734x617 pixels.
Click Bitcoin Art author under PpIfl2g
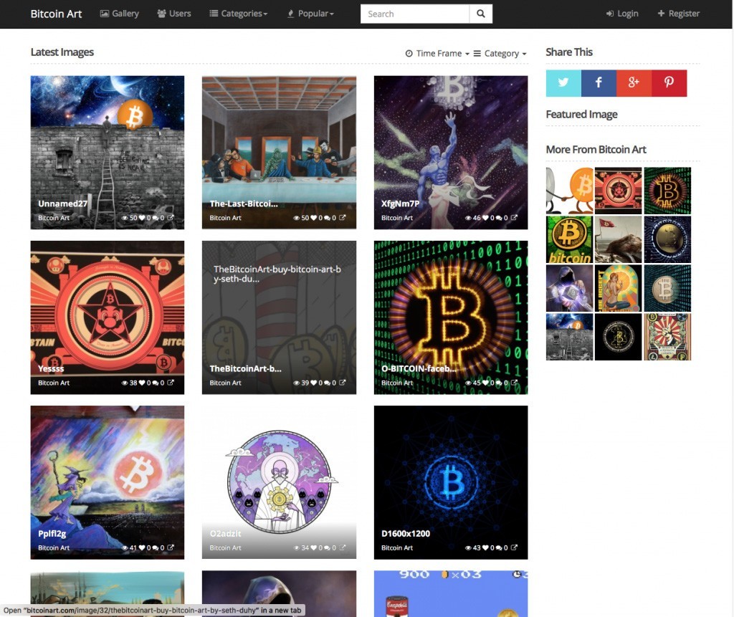point(54,547)
